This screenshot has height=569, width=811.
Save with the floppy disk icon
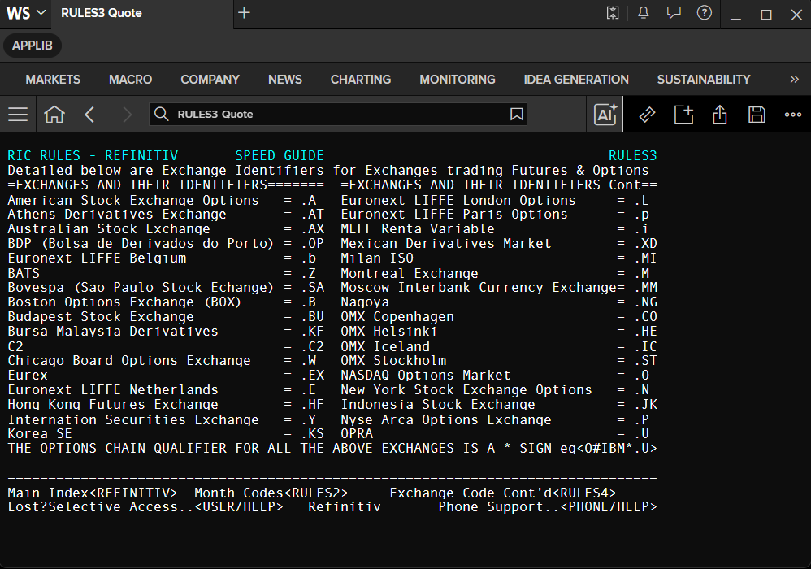tap(757, 115)
